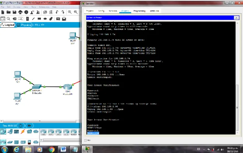Screen dimensions: 243x153
Task: Open Microsoft Word from the taskbar
Action: 63,149
